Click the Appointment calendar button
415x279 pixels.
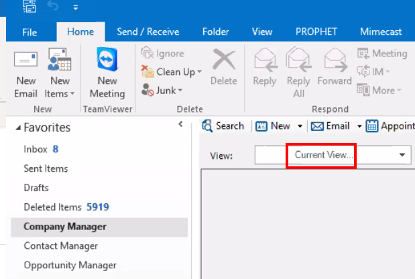(390, 126)
